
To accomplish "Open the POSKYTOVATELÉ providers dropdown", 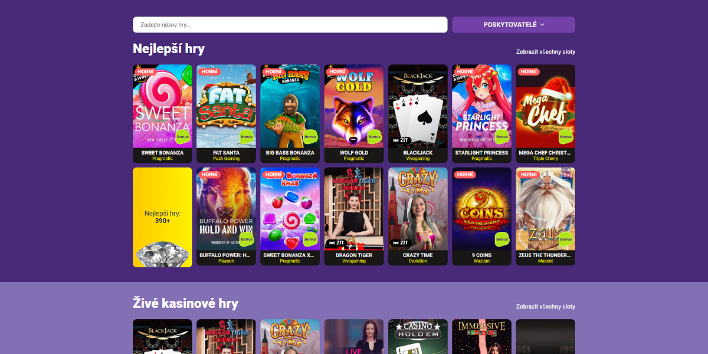I will point(513,25).
